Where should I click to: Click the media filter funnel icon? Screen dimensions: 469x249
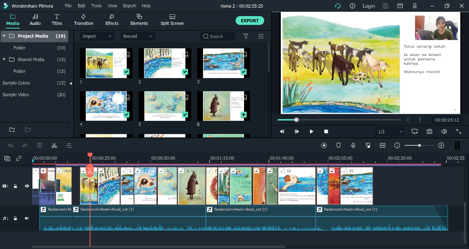click(246, 36)
